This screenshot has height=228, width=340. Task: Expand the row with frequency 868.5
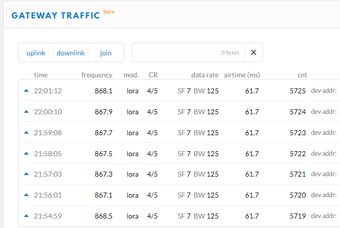pos(104,217)
